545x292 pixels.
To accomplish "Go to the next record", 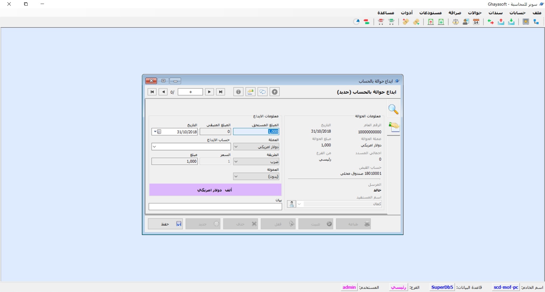I will pyautogui.click(x=209, y=92).
